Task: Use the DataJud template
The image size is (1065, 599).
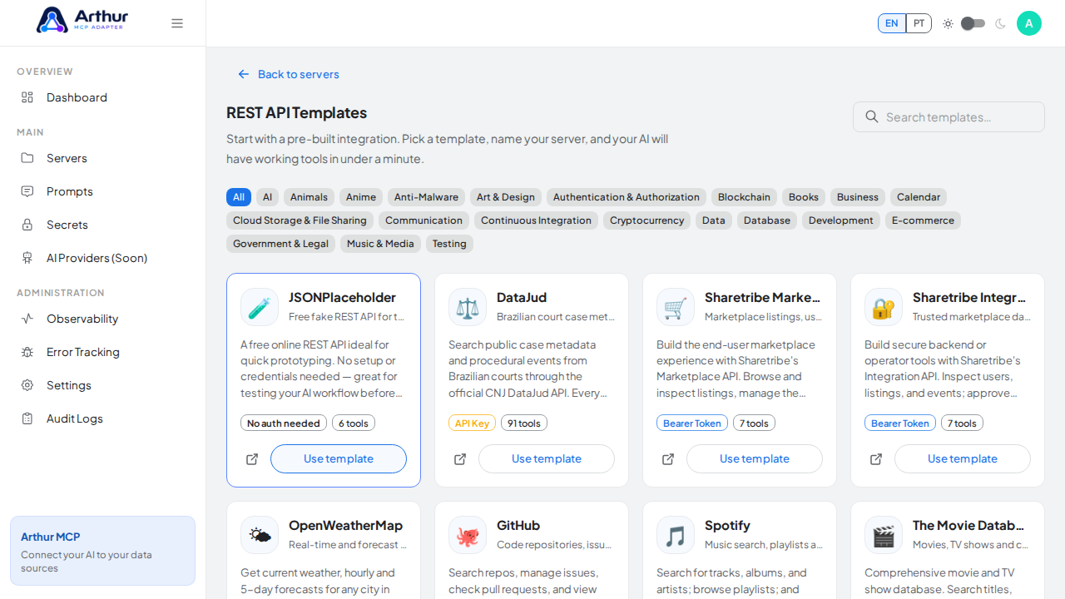Action: [547, 459]
